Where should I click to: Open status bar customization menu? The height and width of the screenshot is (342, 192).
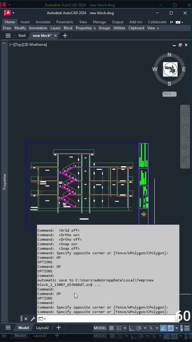(187, 328)
